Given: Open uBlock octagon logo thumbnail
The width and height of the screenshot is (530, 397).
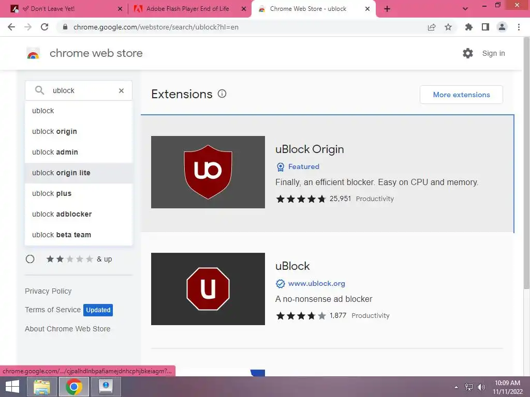Looking at the screenshot, I should pyautogui.click(x=208, y=289).
